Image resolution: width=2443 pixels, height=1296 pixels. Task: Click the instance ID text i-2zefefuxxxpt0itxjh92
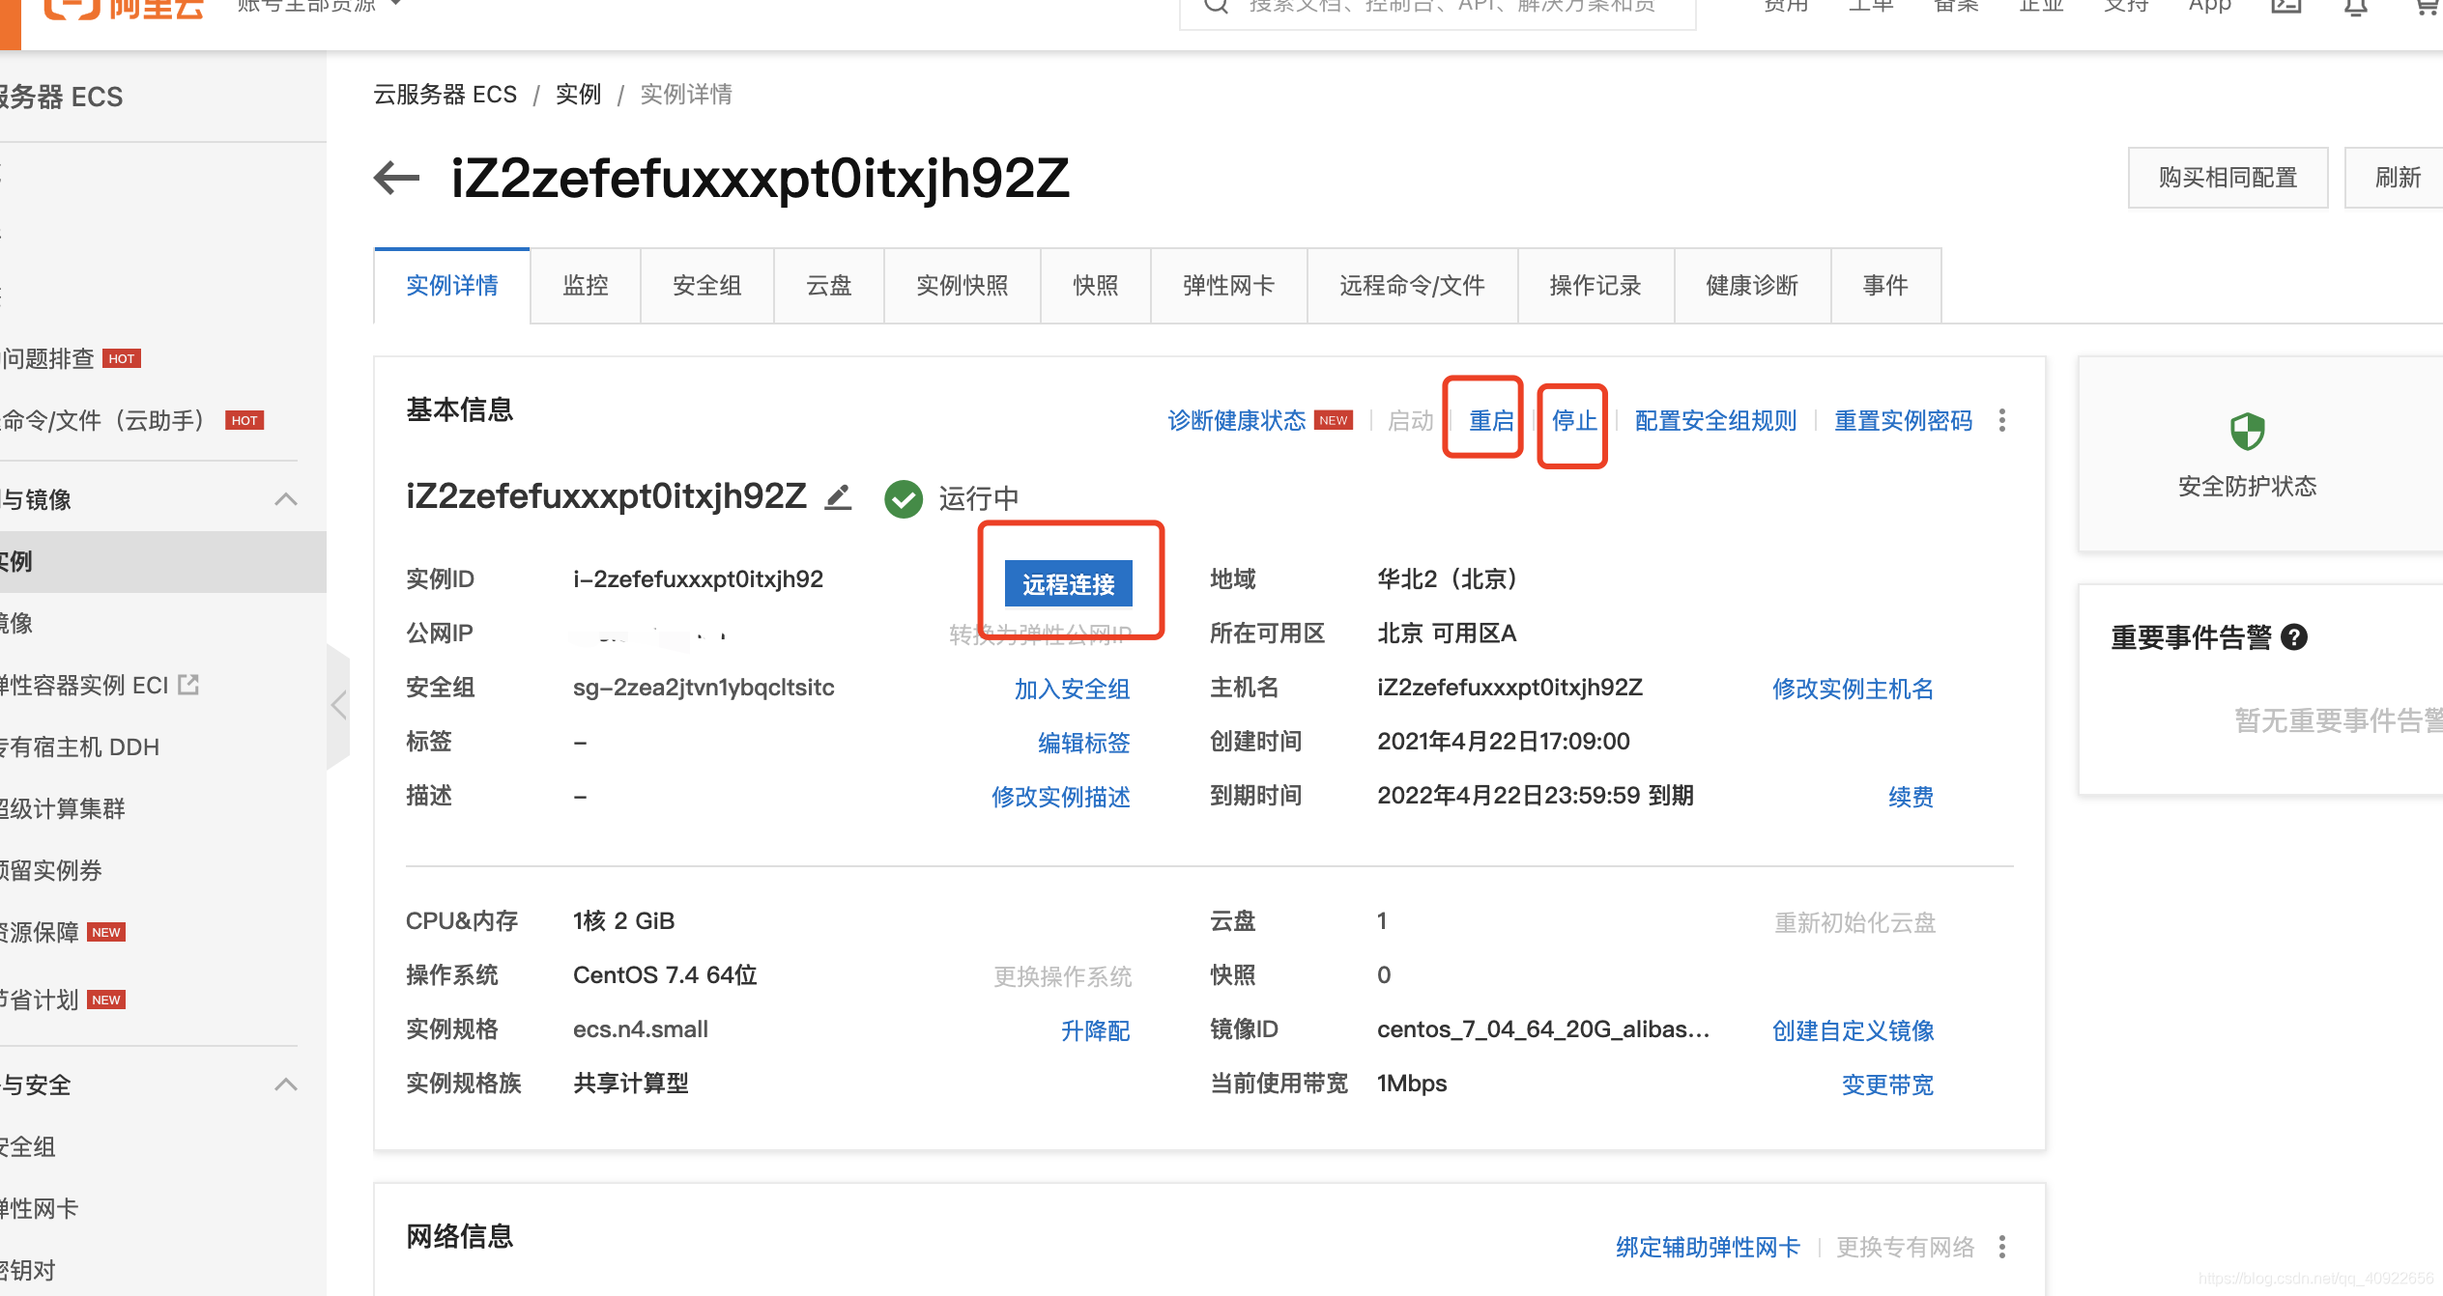[x=698, y=578]
